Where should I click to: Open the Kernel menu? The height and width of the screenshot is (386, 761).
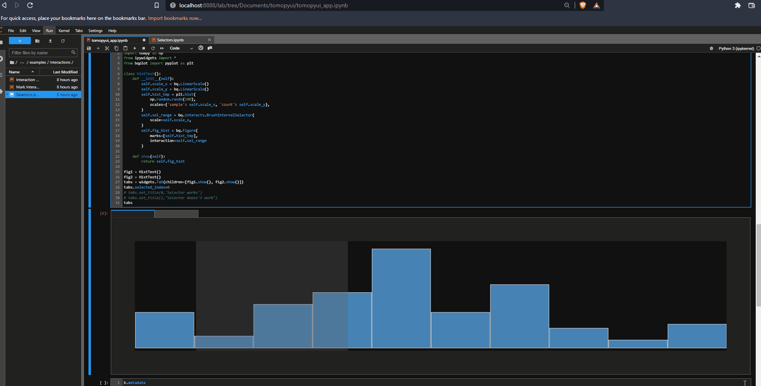(x=64, y=30)
